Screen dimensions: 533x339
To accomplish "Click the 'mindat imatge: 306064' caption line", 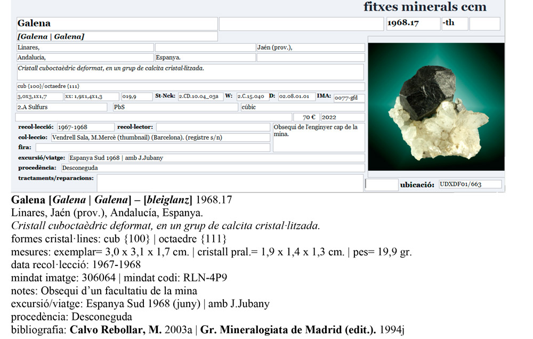I will 119,278.
